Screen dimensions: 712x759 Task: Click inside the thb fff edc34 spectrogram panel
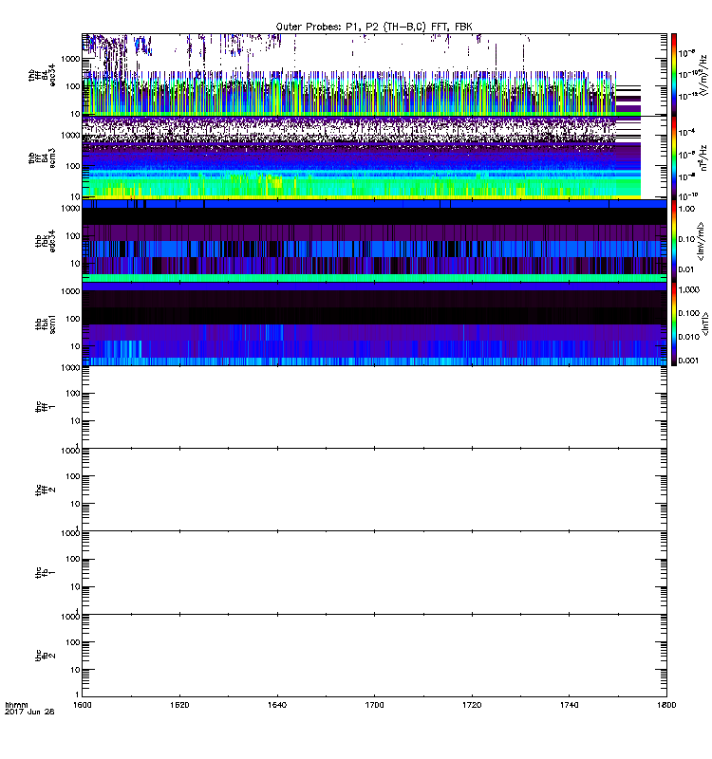pos(374,75)
